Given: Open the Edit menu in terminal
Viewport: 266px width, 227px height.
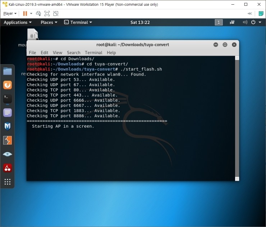Looking at the screenshot, I should (x=44, y=53).
